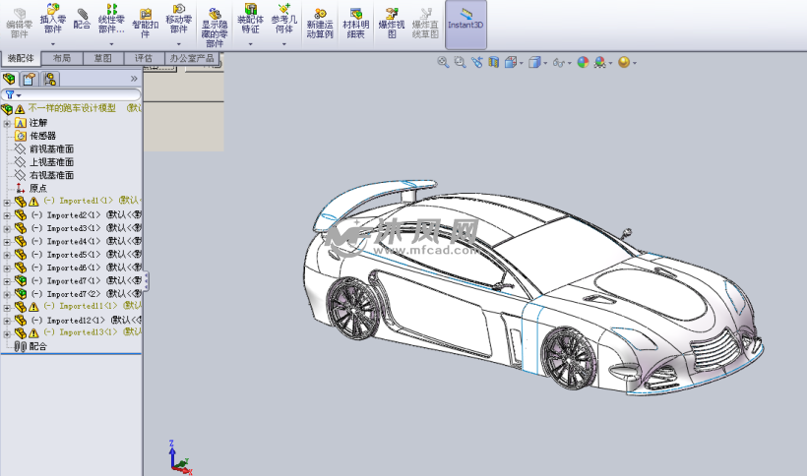Click the 插入零部件 insert components tool

pos(52,20)
